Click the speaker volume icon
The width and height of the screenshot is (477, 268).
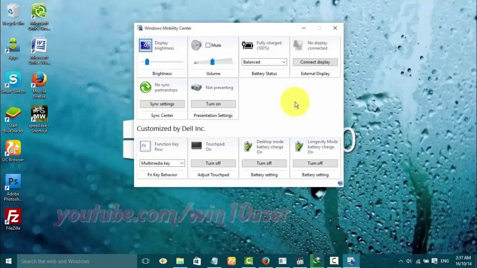point(196,45)
